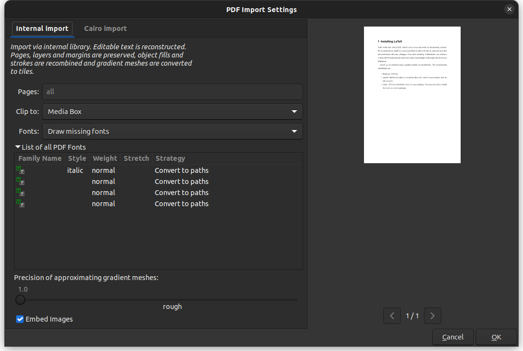The width and height of the screenshot is (523, 351).
Task: Open the Fonts handling dropdown
Action: [x=173, y=131]
